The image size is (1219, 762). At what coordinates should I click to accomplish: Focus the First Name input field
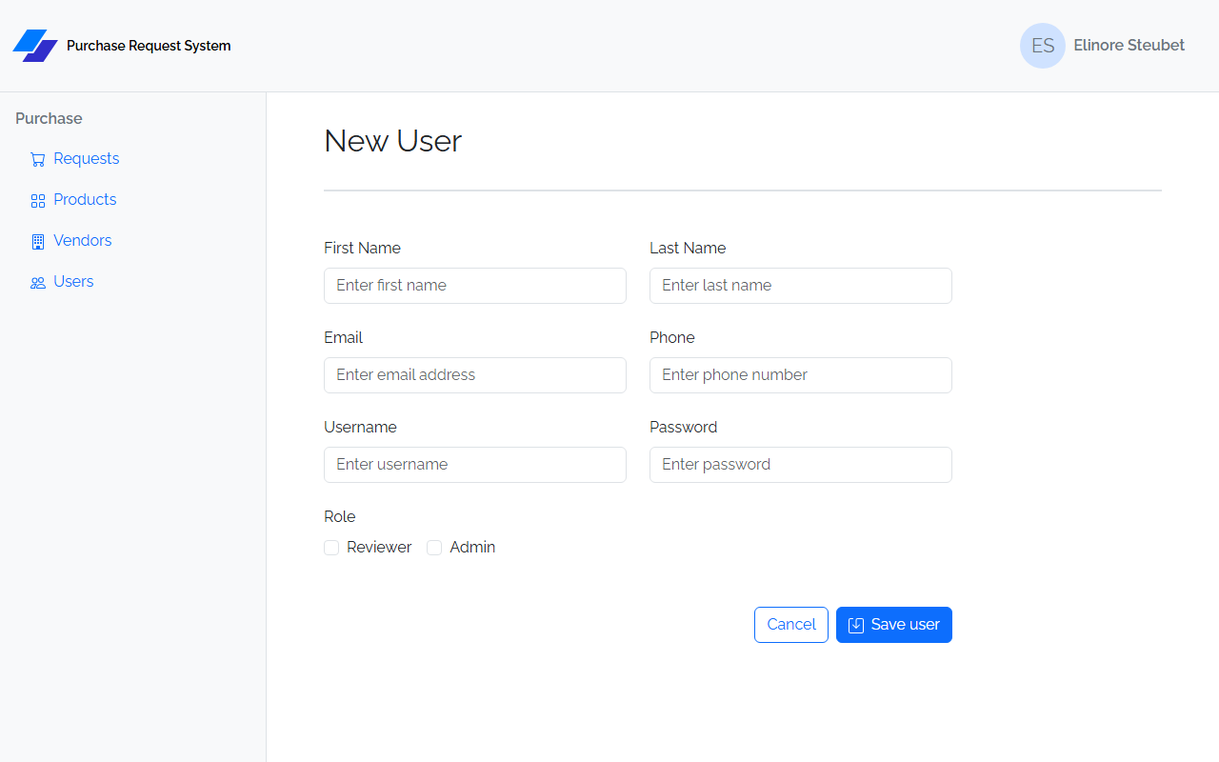(x=475, y=286)
